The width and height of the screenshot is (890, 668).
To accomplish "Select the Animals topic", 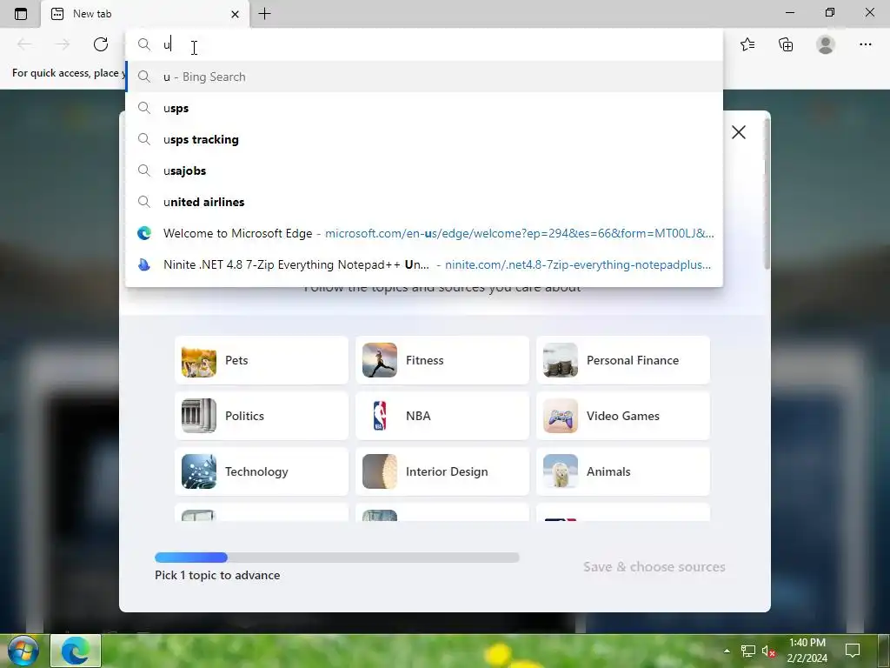I will click(622, 471).
